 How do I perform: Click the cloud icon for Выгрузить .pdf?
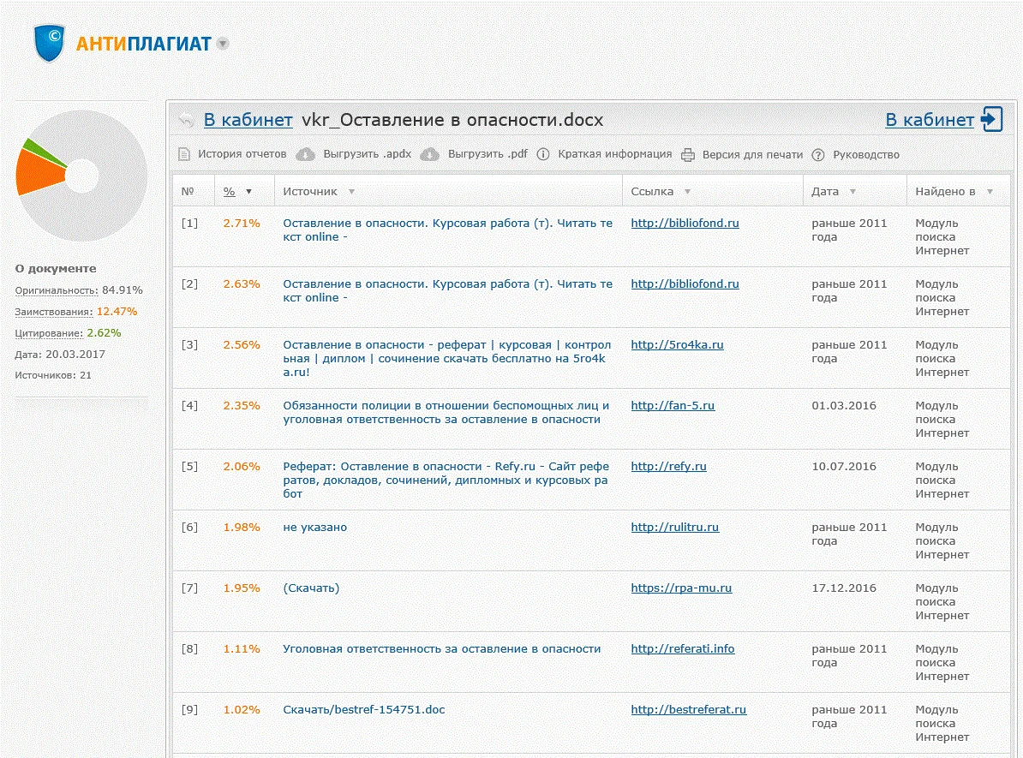(x=431, y=155)
